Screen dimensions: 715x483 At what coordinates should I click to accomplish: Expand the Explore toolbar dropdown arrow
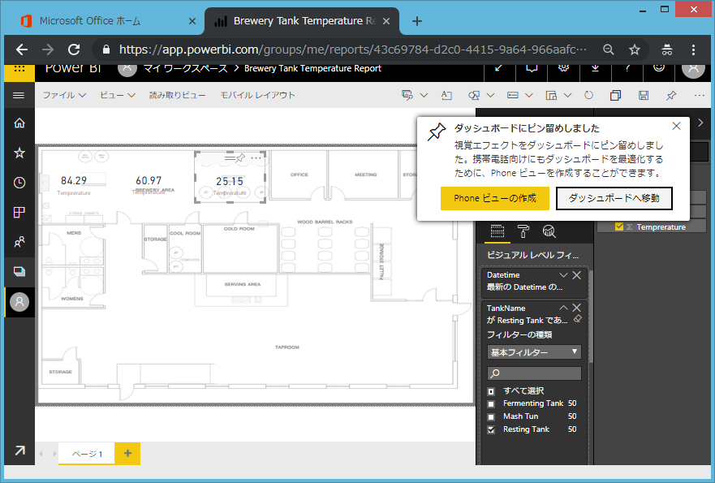(x=424, y=95)
